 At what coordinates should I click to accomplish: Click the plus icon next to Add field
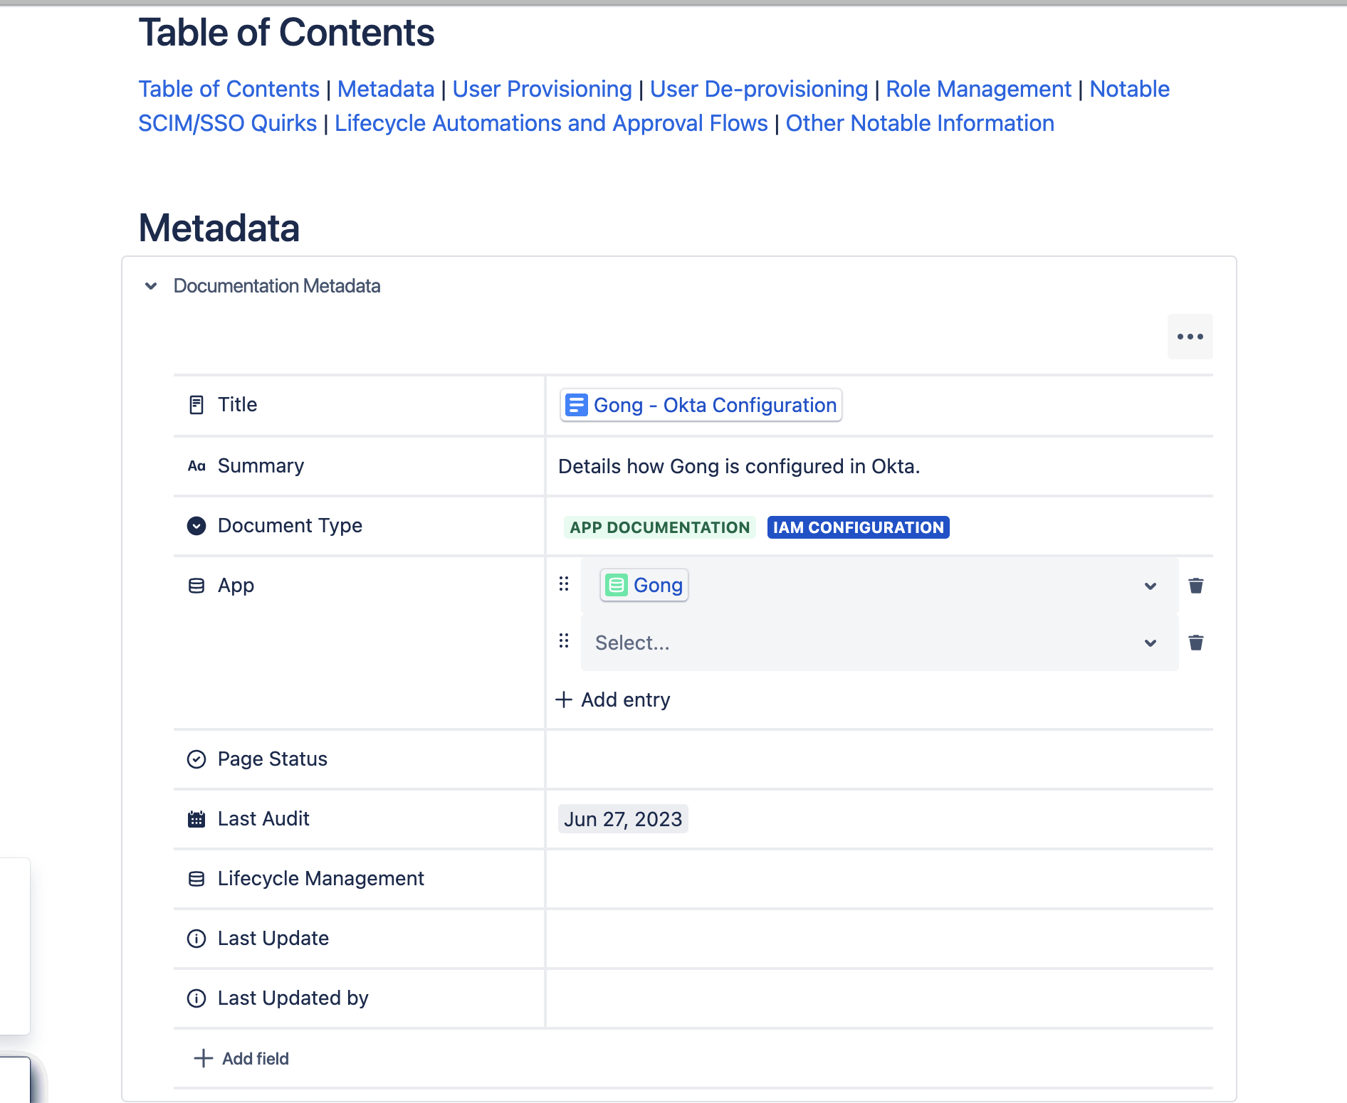[x=204, y=1058]
